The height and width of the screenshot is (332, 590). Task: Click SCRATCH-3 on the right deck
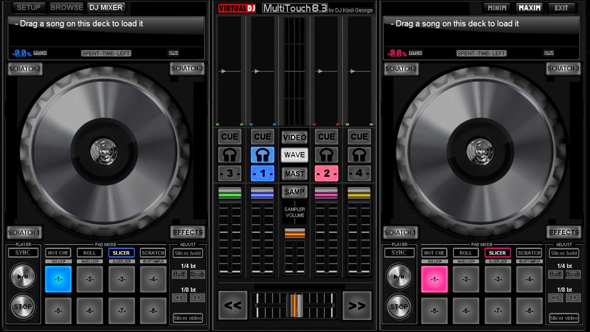563,68
